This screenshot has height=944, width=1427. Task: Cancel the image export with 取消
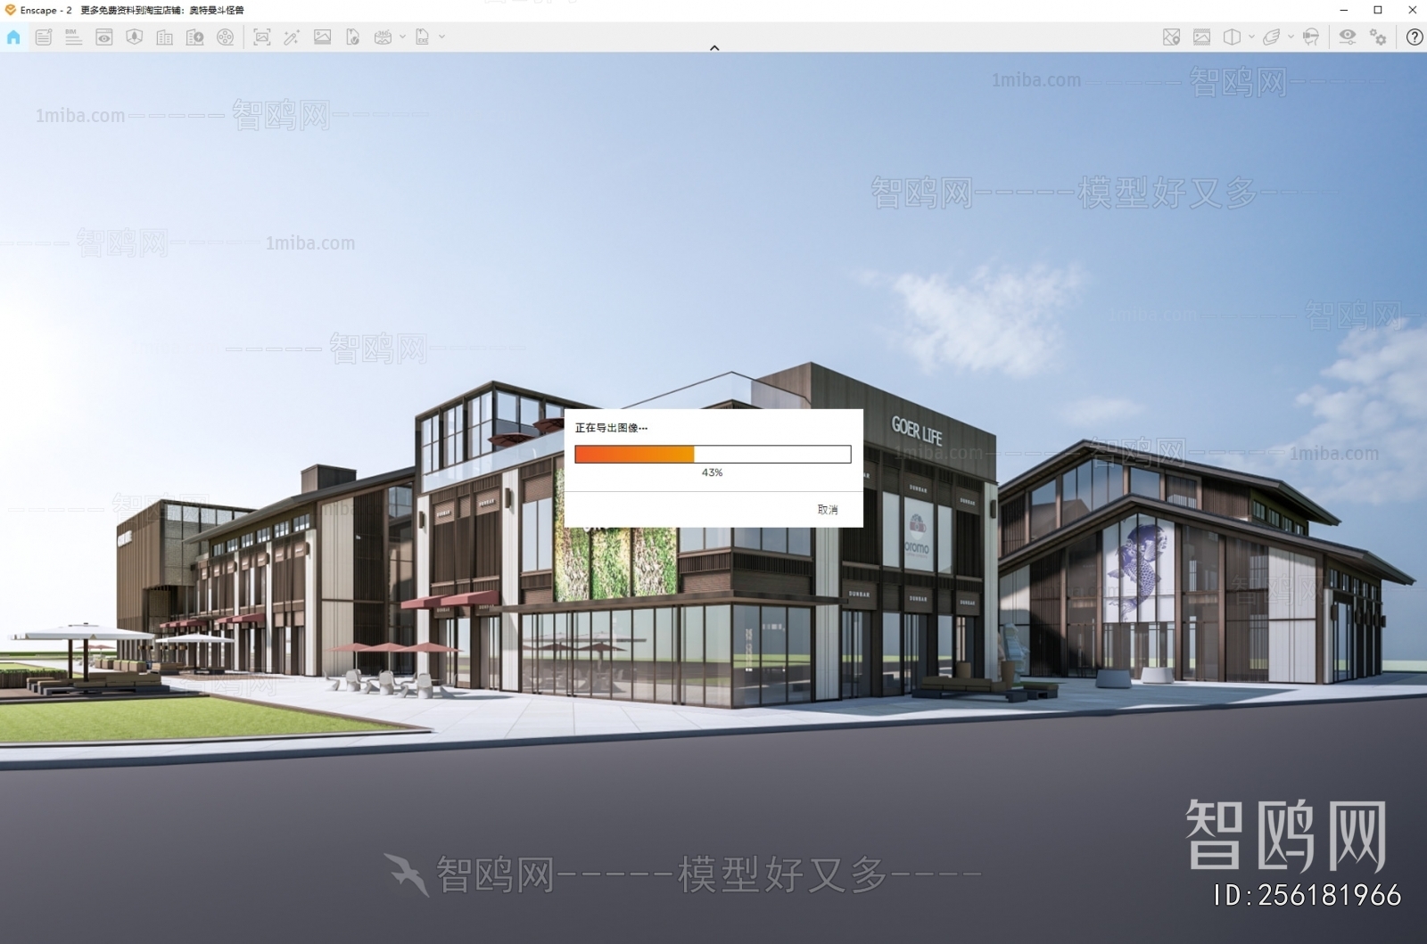pyautogui.click(x=828, y=508)
